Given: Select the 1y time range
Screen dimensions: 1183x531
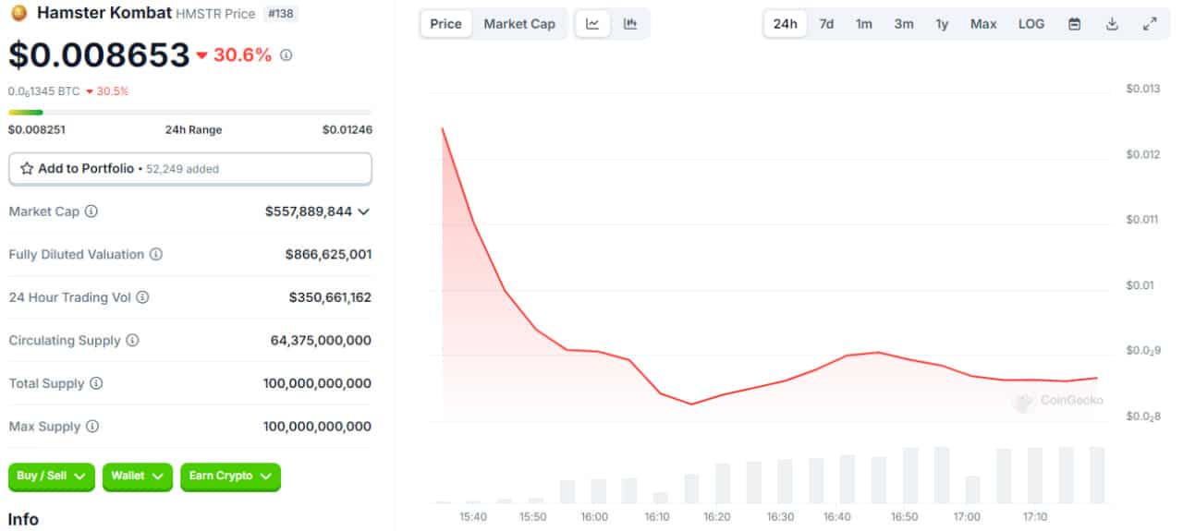Looking at the screenshot, I should [x=942, y=24].
